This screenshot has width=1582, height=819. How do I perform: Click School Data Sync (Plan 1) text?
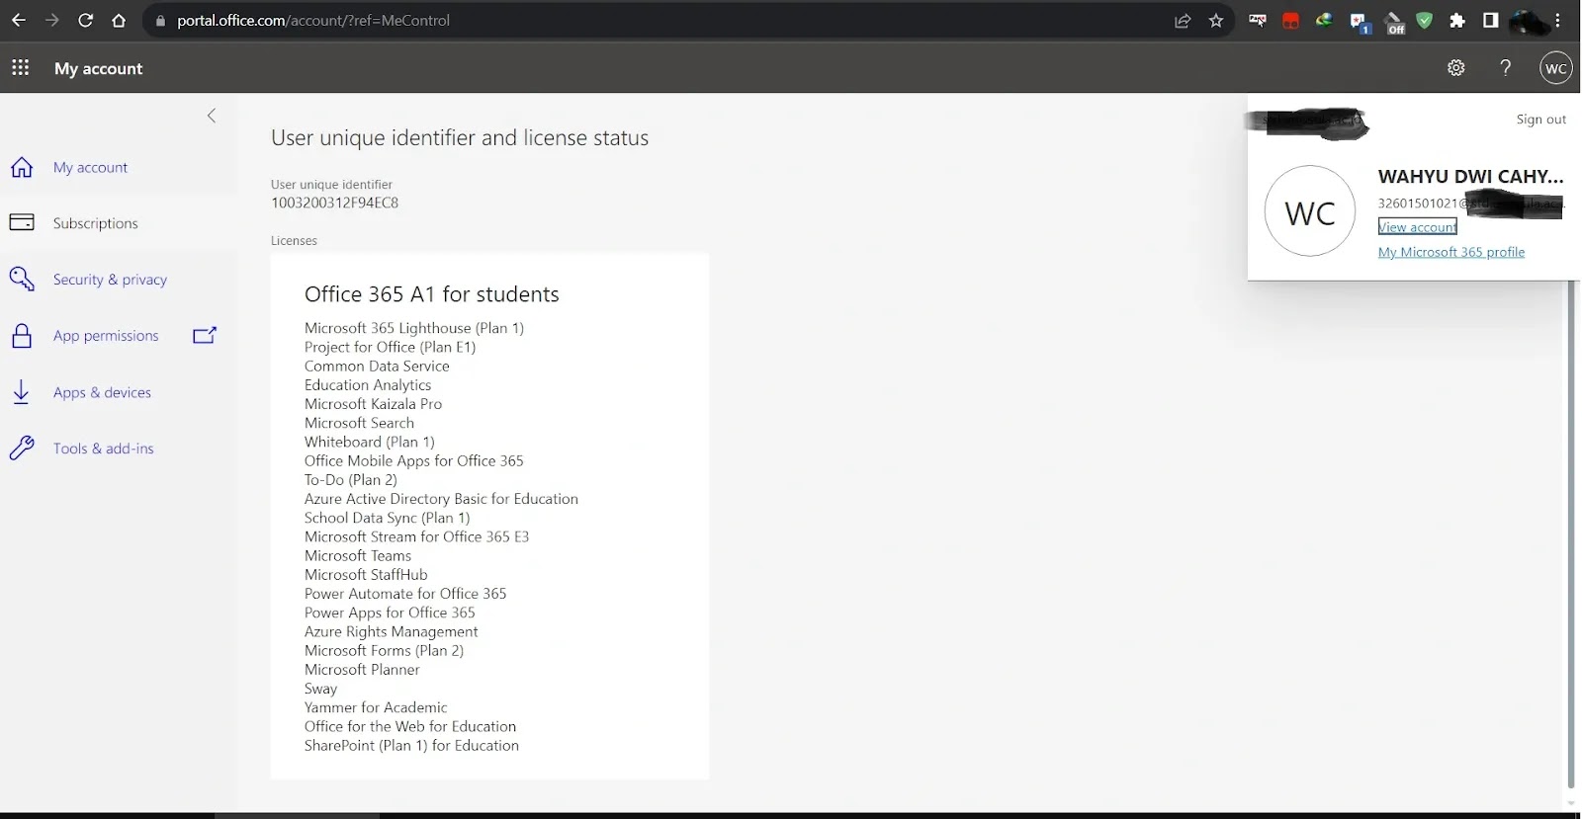click(x=388, y=518)
